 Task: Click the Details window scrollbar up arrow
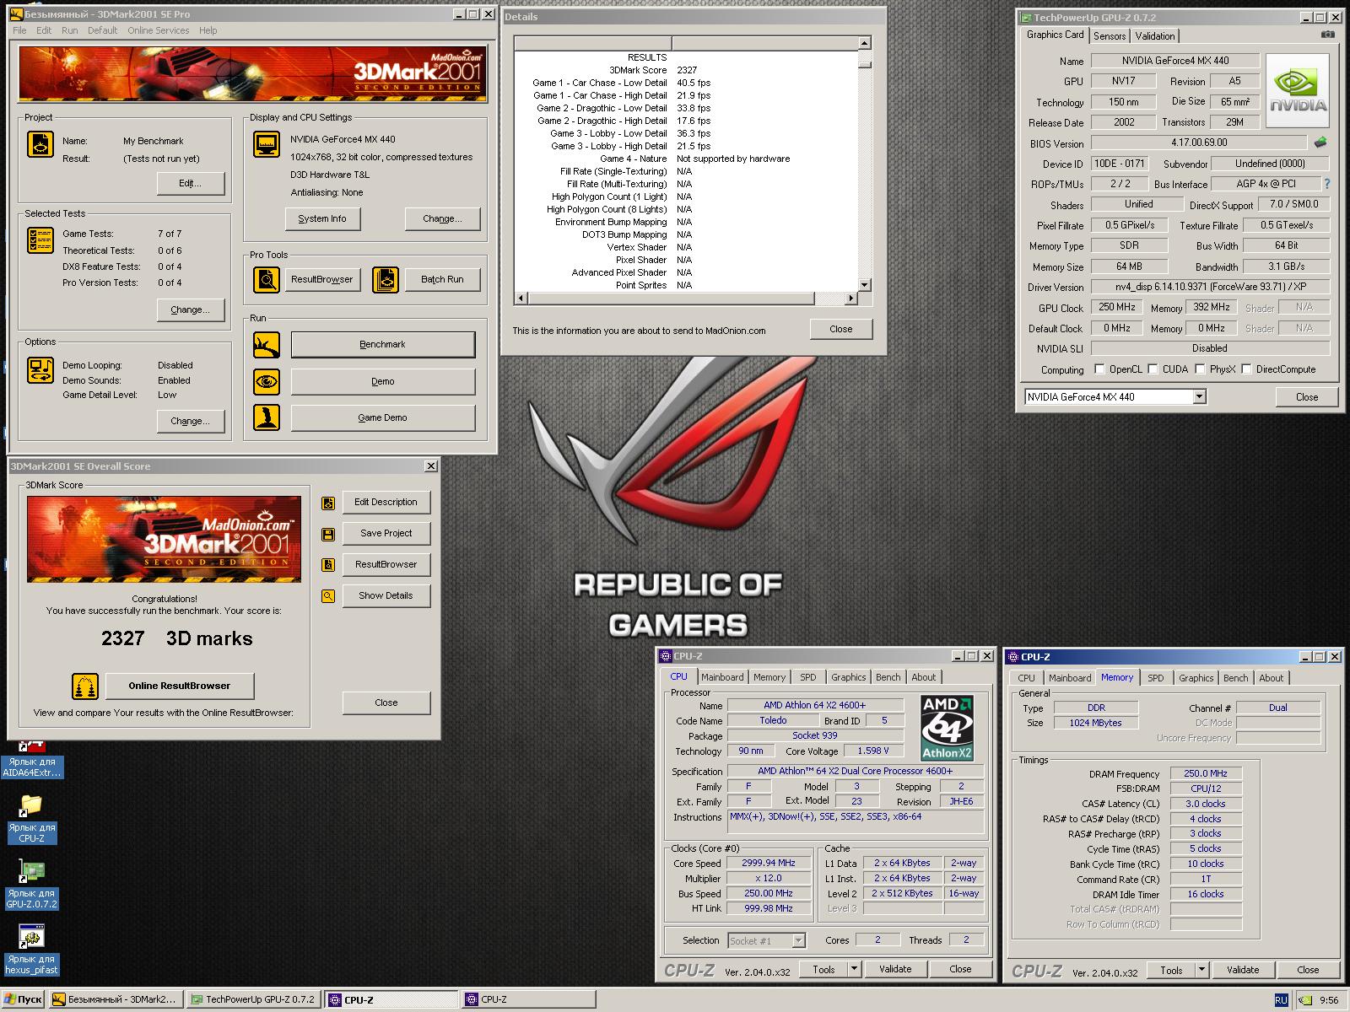[864, 43]
